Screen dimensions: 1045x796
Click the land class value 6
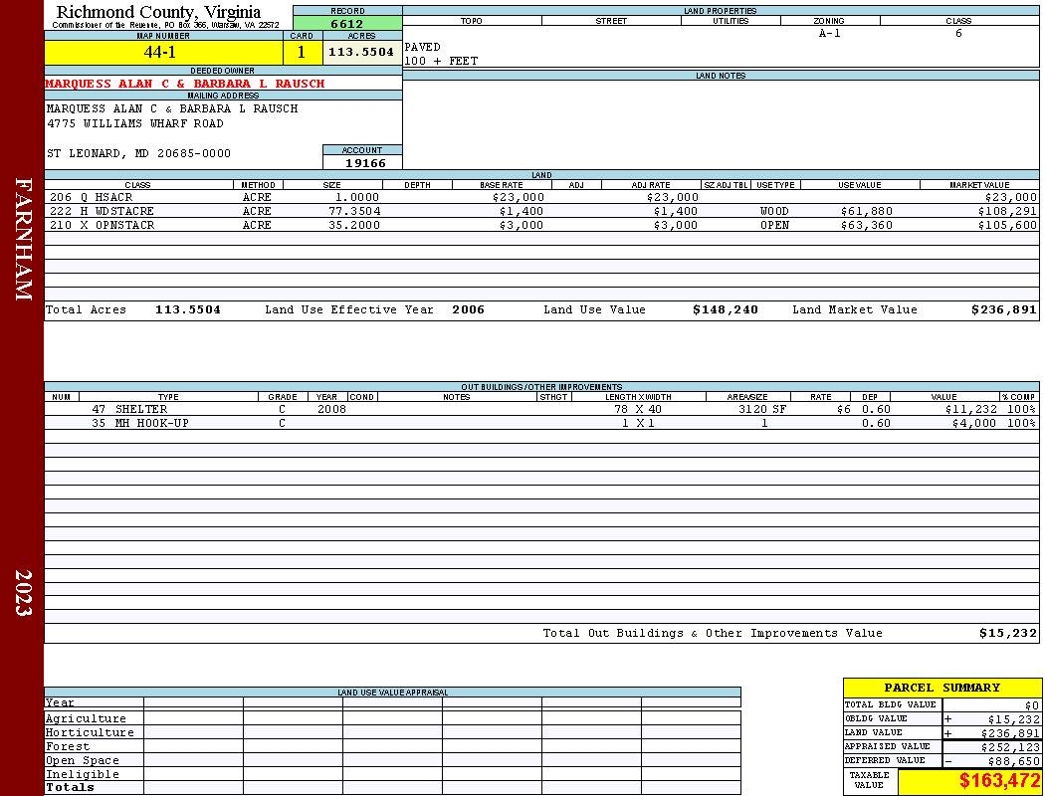(958, 33)
